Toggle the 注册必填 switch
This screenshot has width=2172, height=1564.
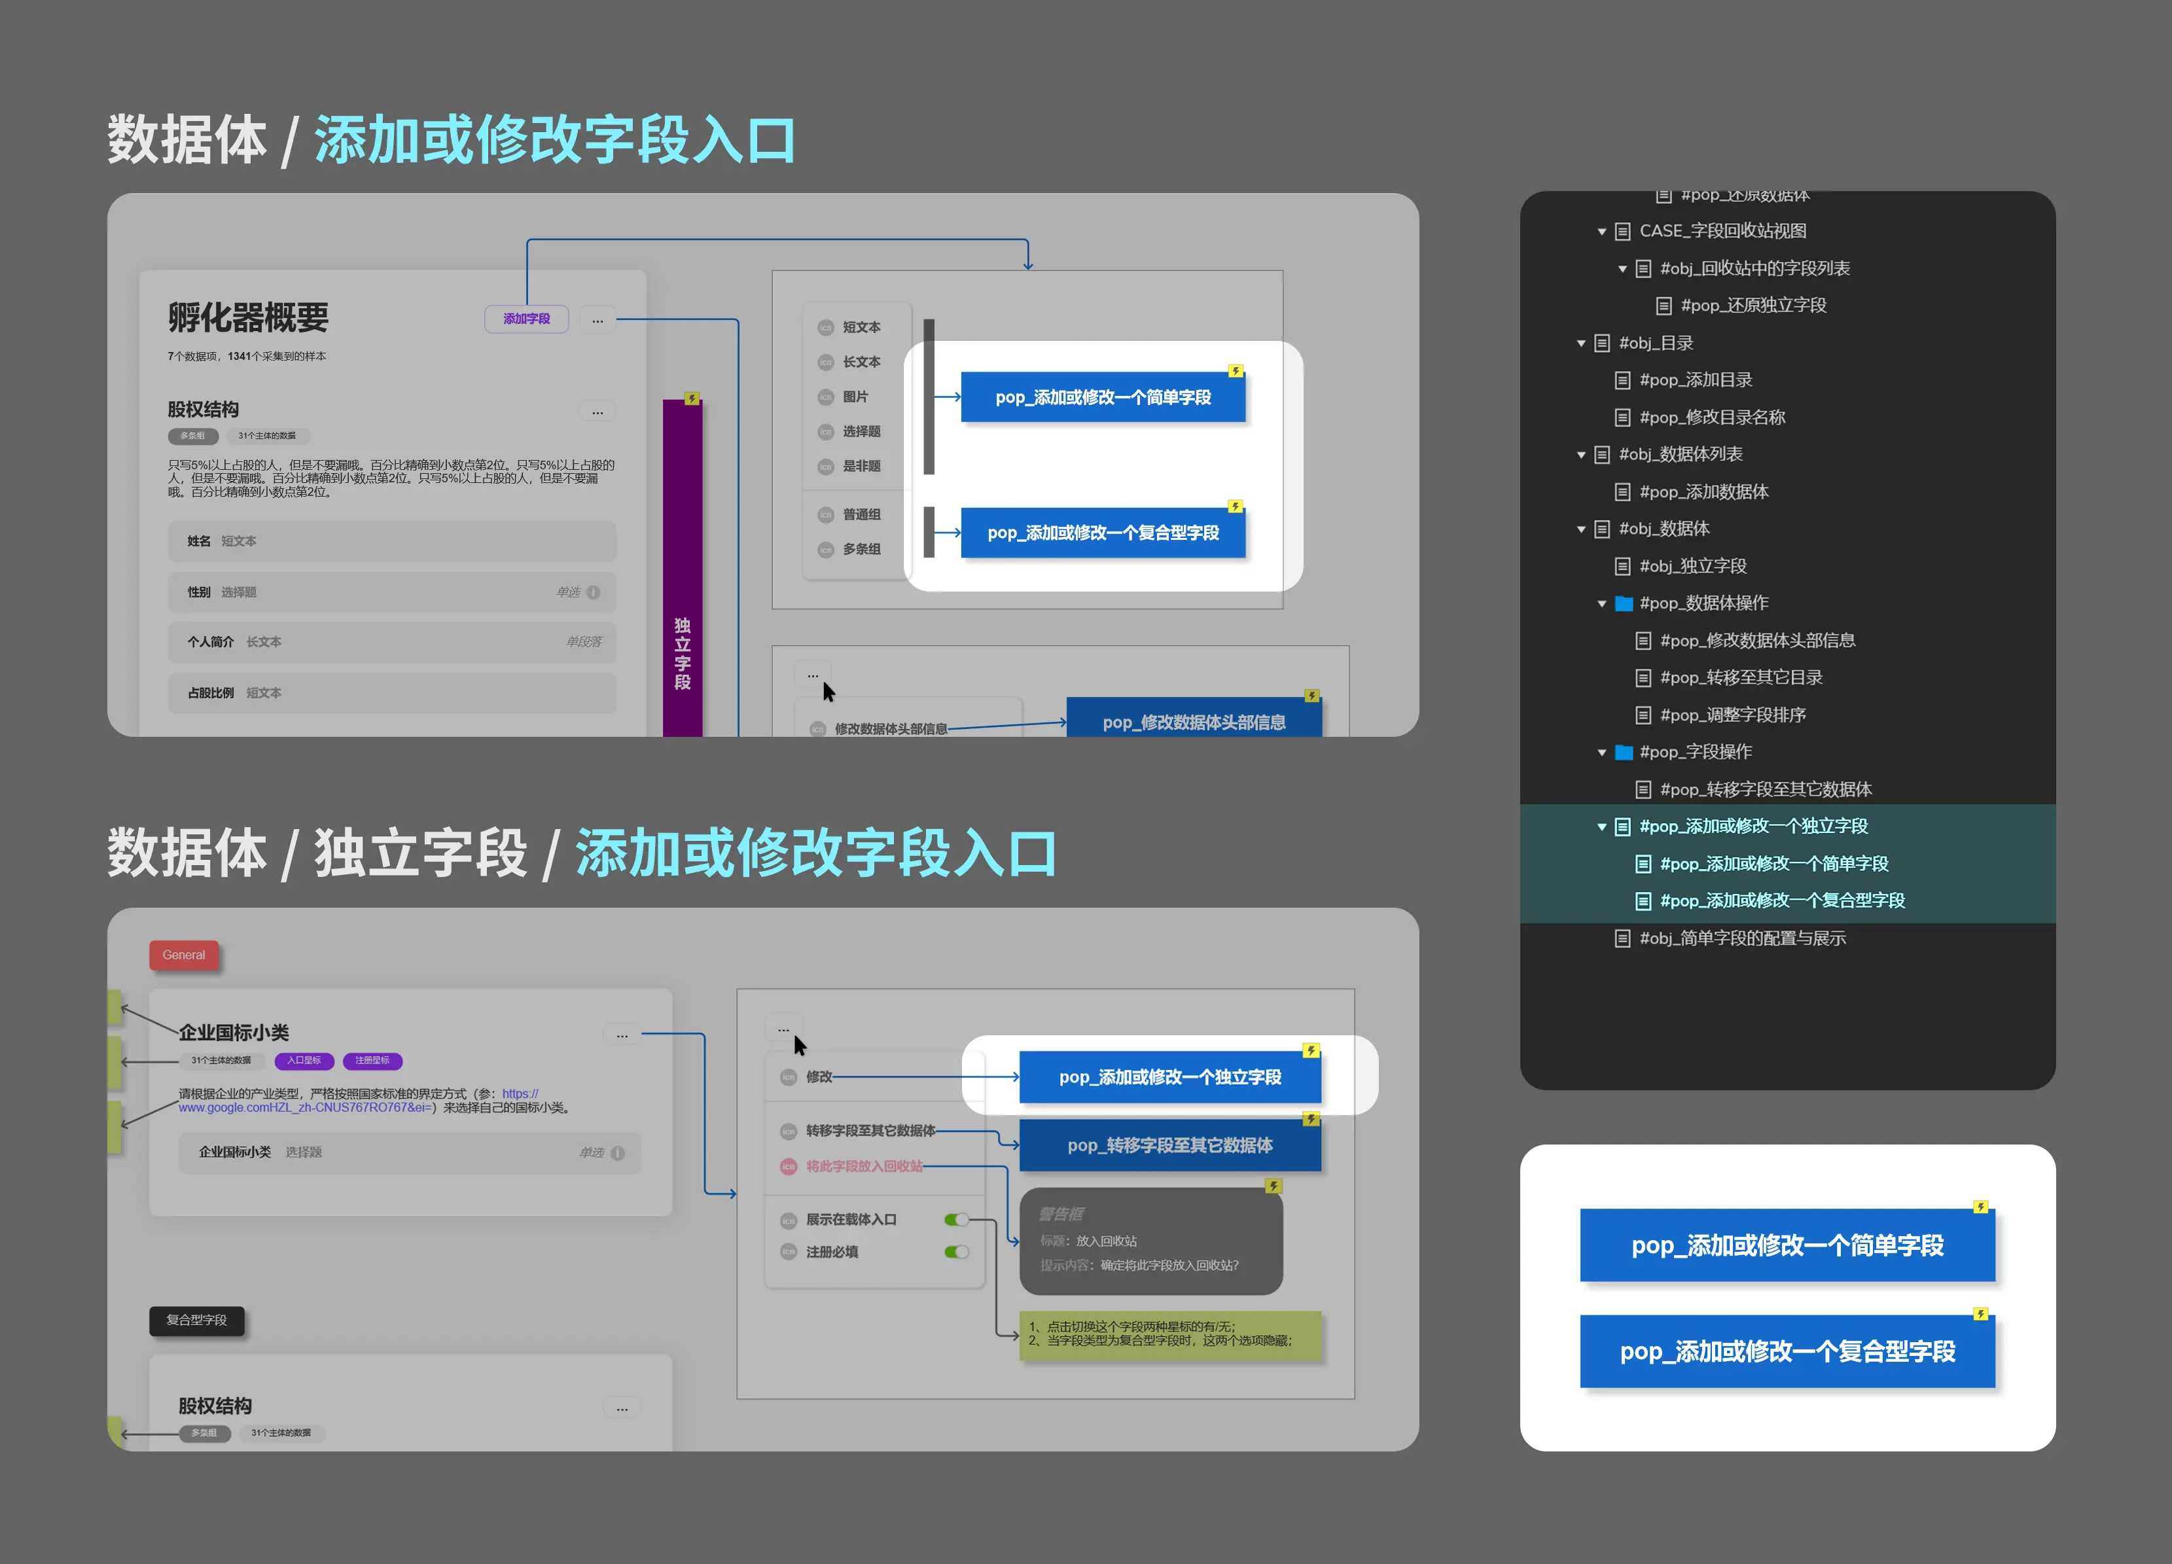point(955,1252)
